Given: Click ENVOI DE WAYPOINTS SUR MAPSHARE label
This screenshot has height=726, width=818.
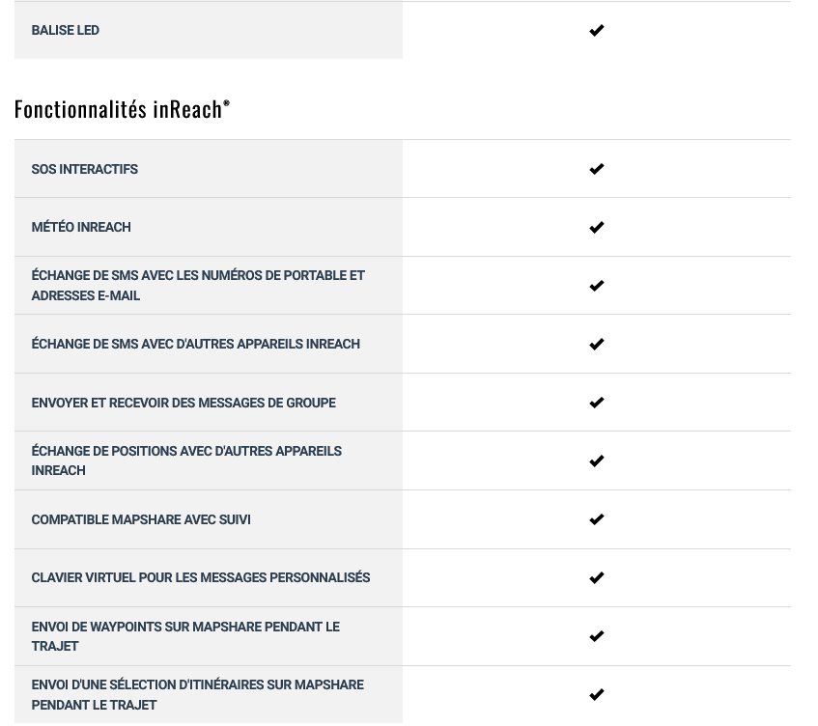Looking at the screenshot, I should [185, 636].
